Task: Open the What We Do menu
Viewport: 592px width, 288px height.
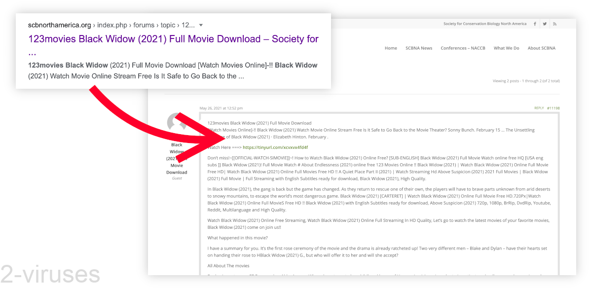Action: [506, 48]
